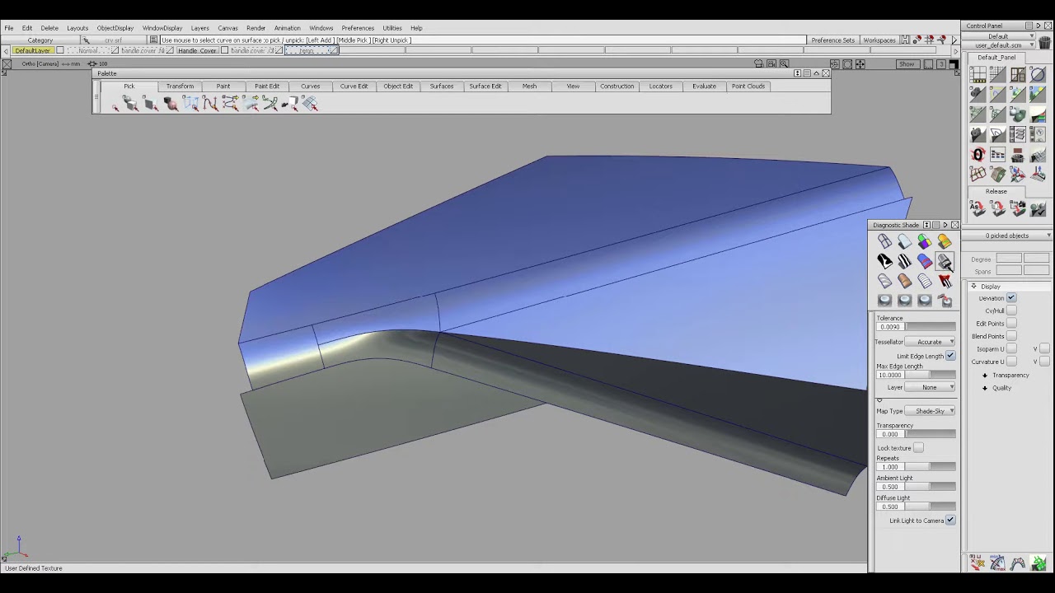Viewport: 1055px width, 593px height.
Task: Toggle the Lock texture checkbox
Action: click(x=918, y=448)
